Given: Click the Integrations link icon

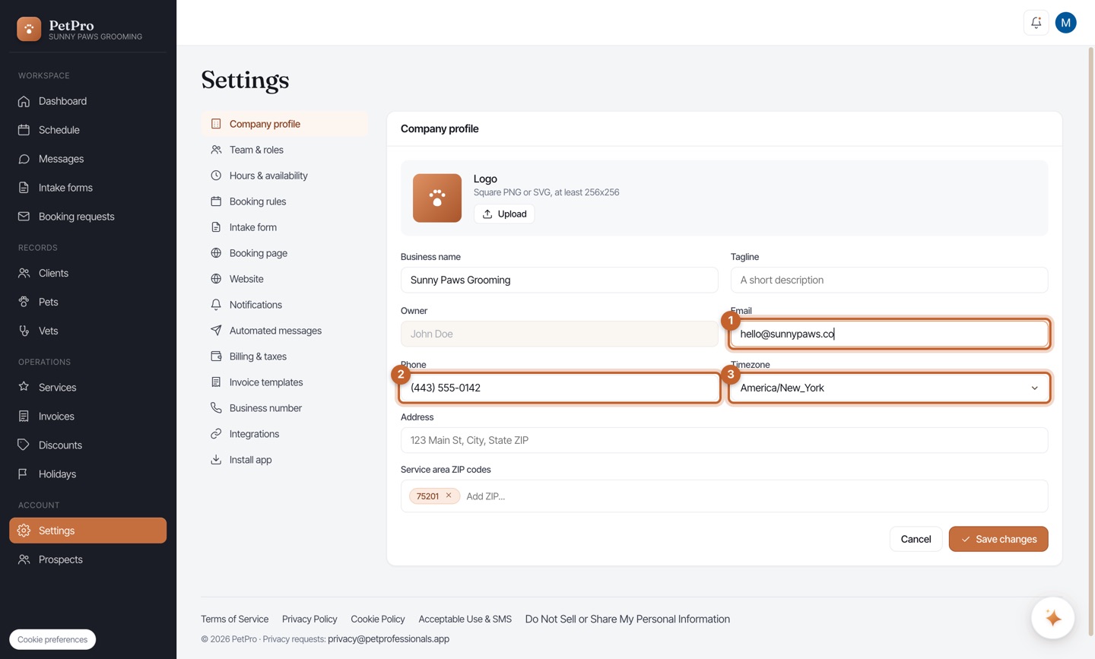Looking at the screenshot, I should pyautogui.click(x=216, y=434).
